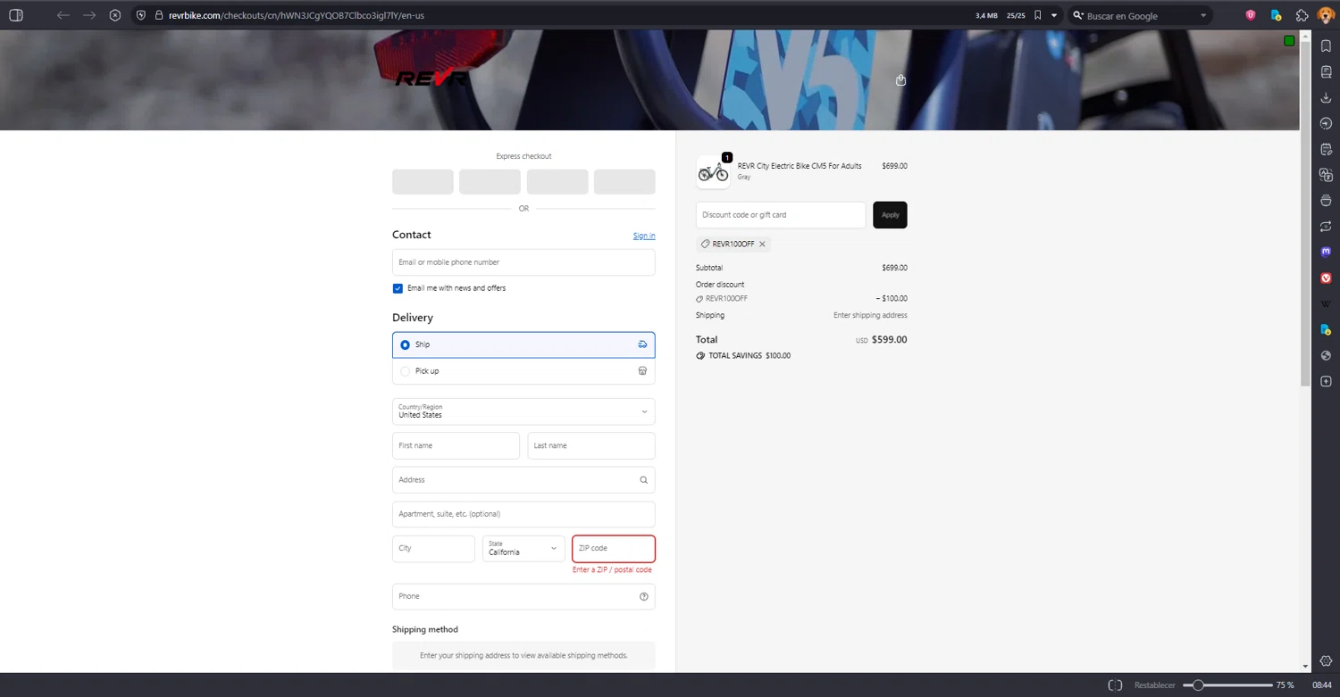The image size is (1340, 697).
Task: Open the Window panel in the side panel
Action: click(1326, 201)
